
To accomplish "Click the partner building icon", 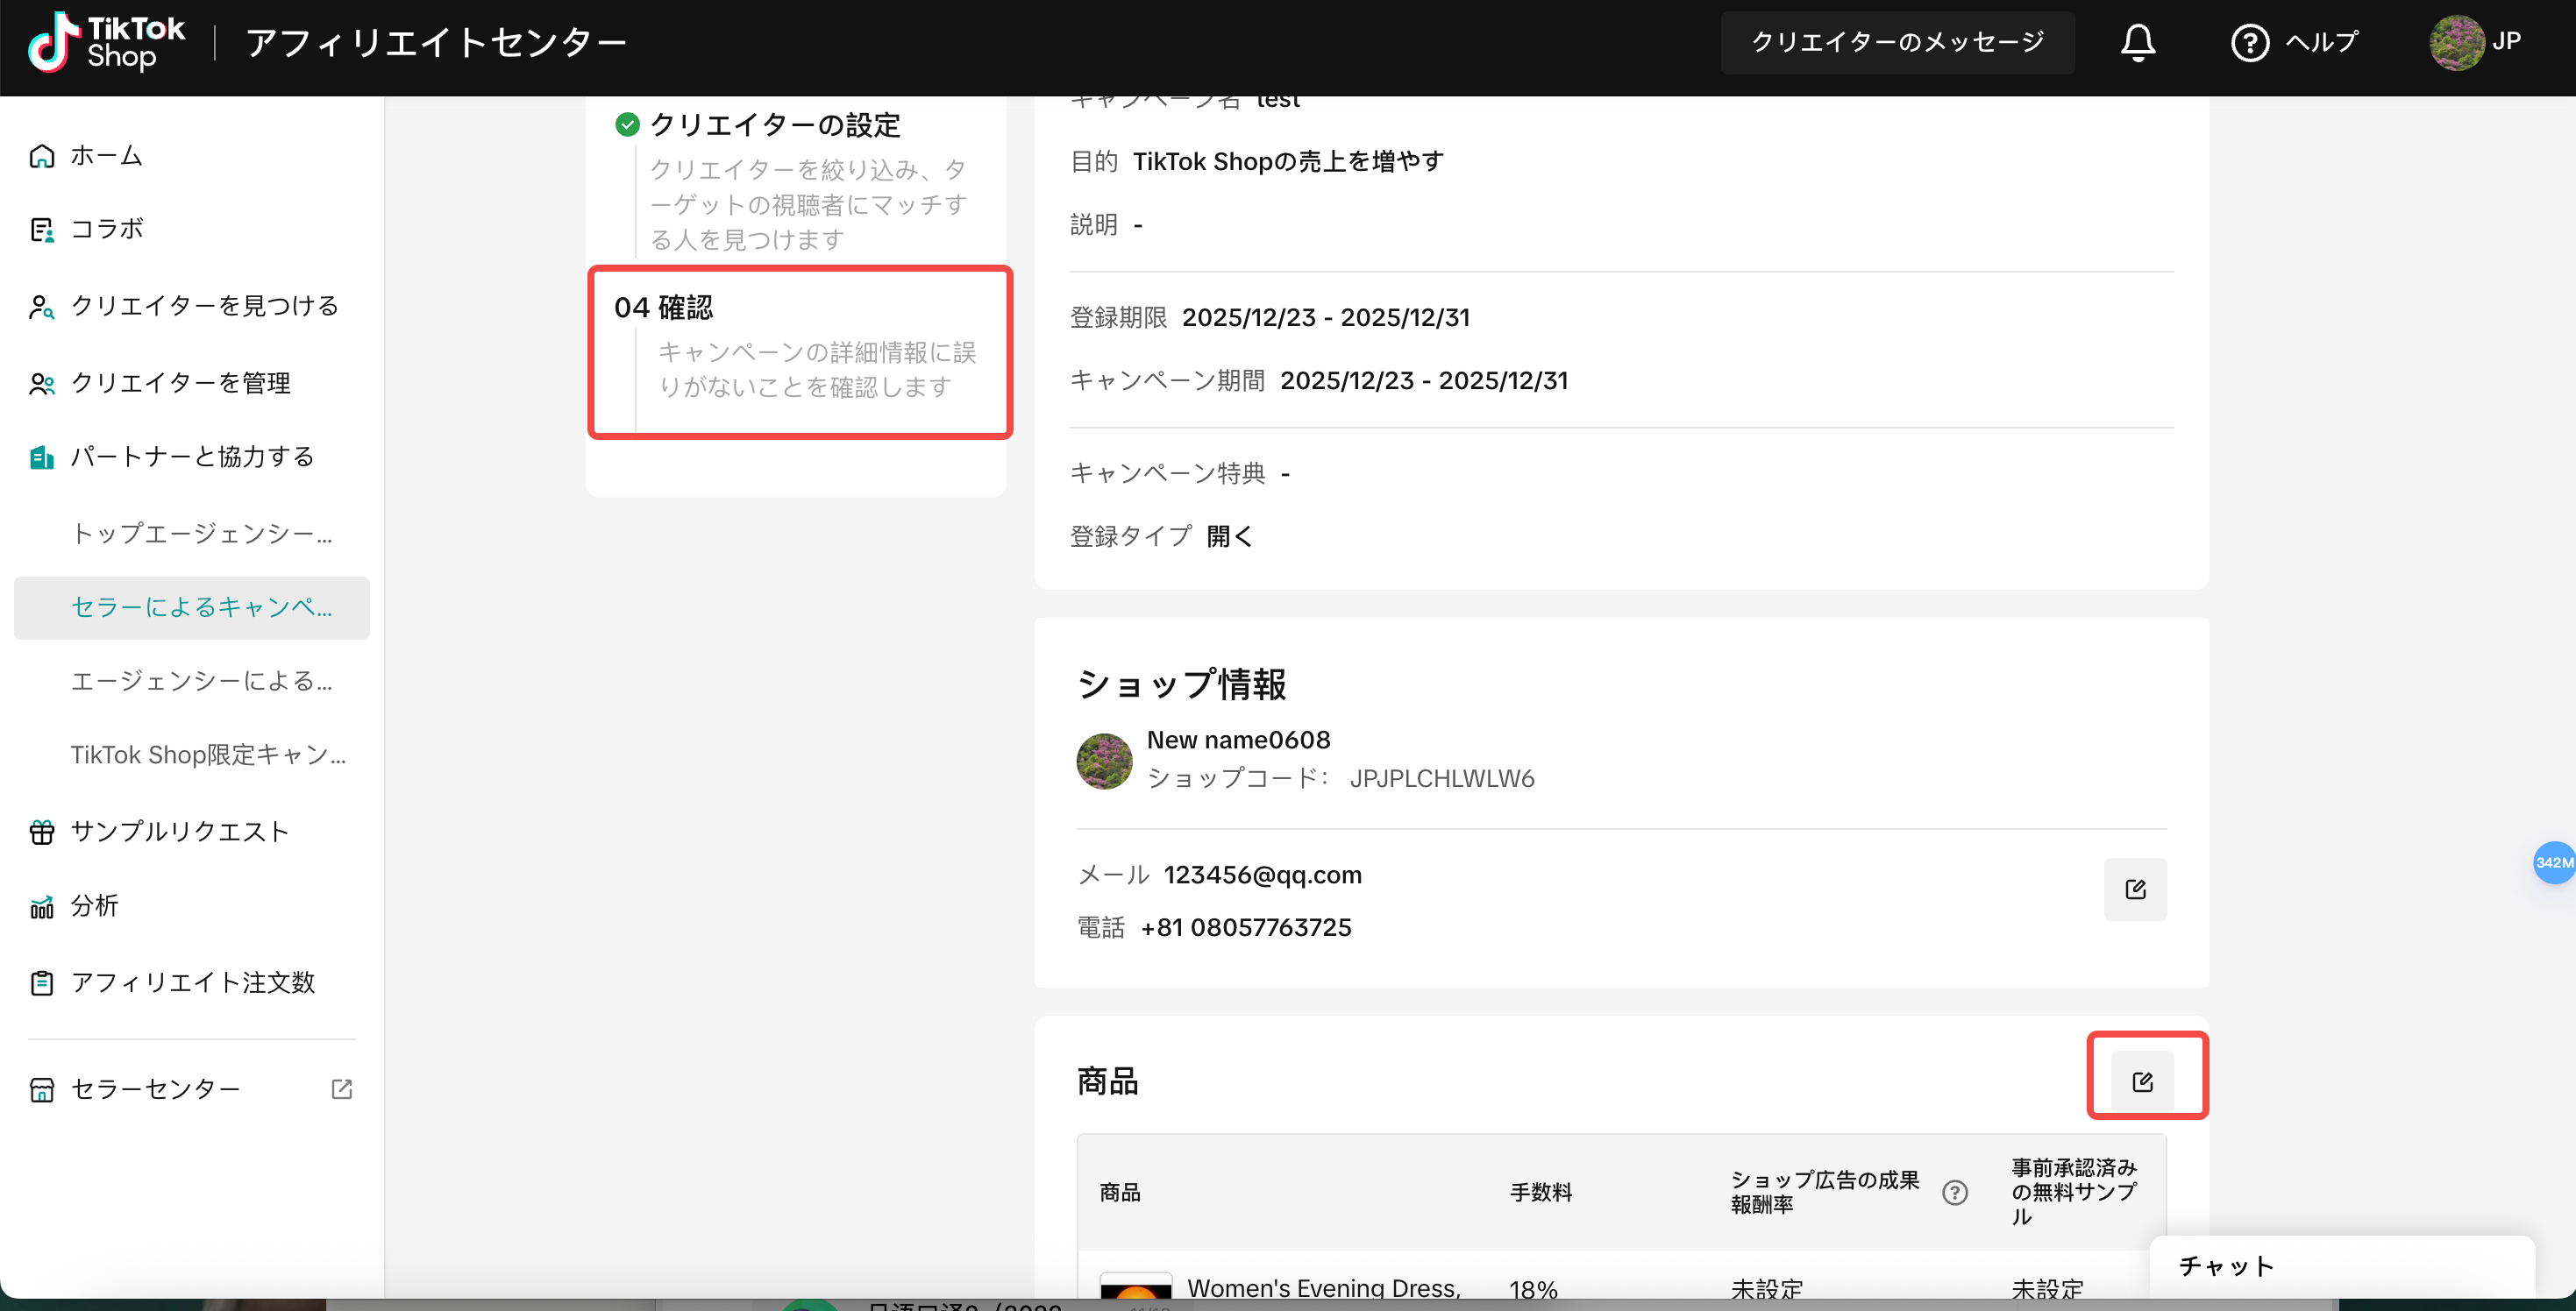I will click(42, 457).
